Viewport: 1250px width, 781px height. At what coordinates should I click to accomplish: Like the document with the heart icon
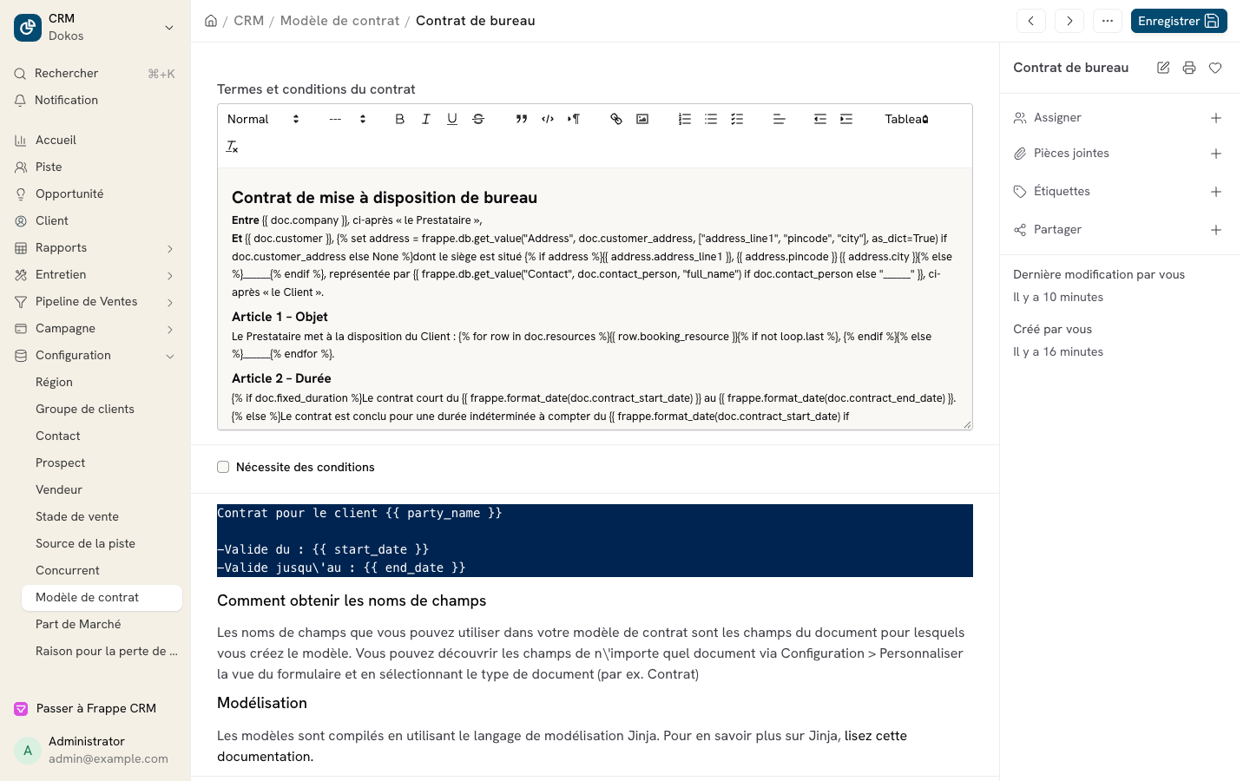[1215, 68]
